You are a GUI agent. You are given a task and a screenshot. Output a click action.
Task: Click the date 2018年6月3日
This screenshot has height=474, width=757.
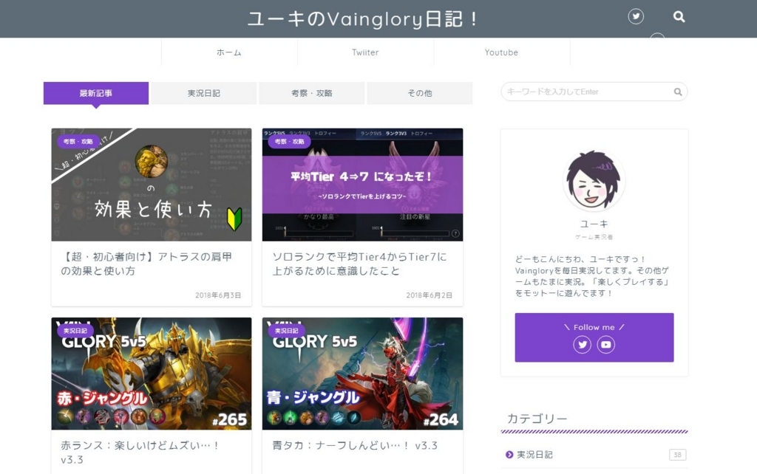click(218, 295)
